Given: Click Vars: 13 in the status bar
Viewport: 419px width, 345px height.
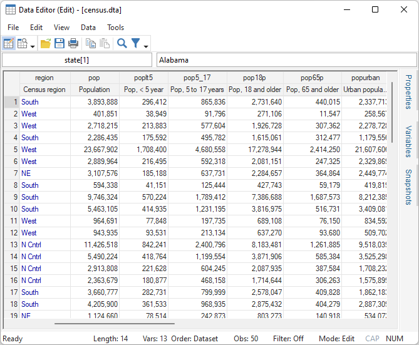Looking at the screenshot, I should coord(155,339).
